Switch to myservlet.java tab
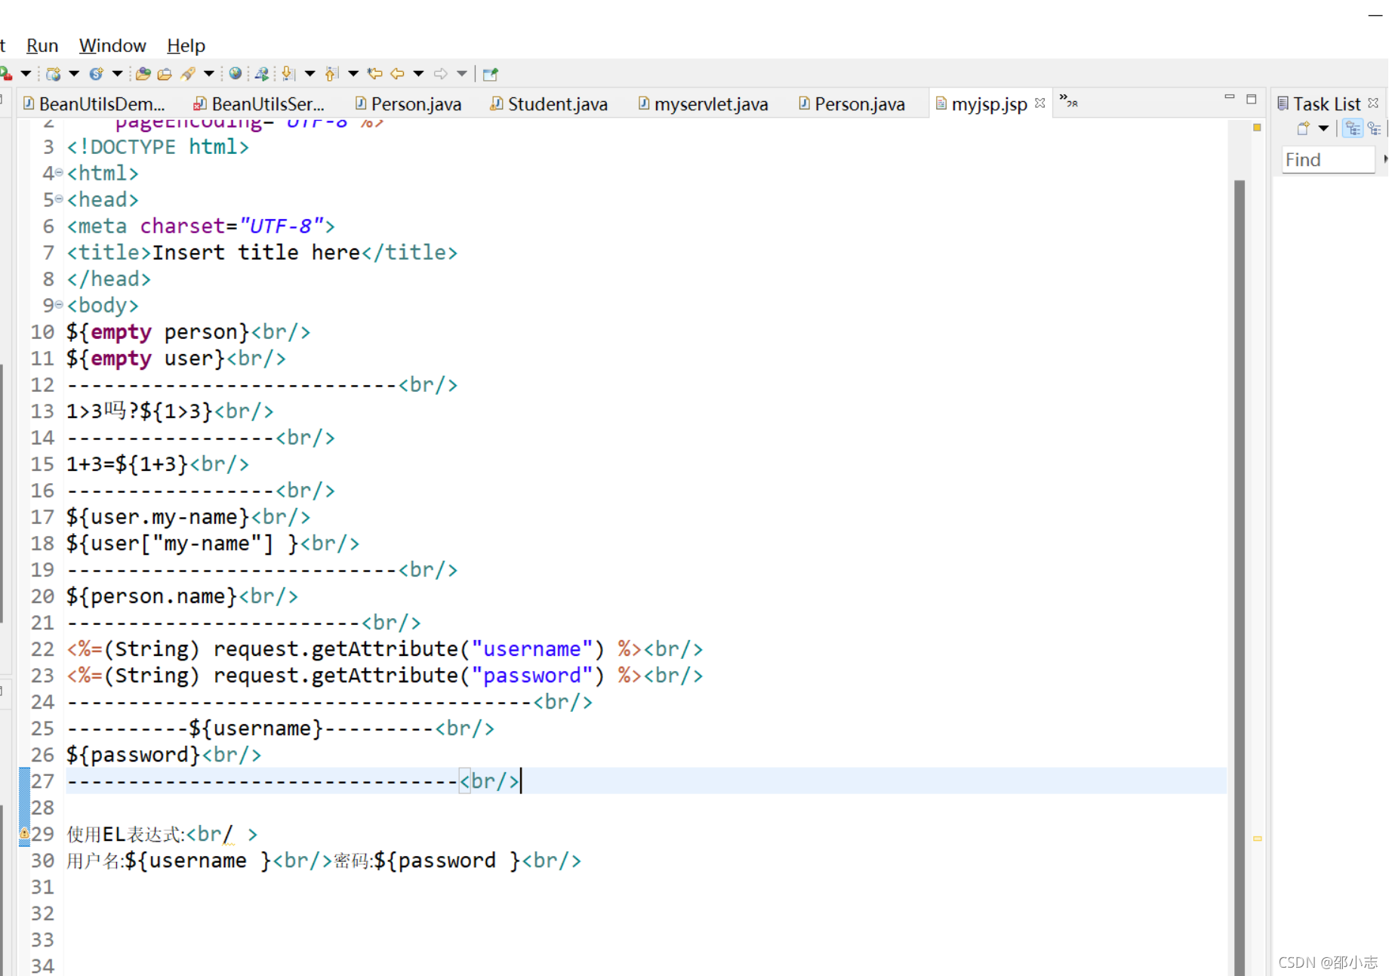 click(x=704, y=103)
